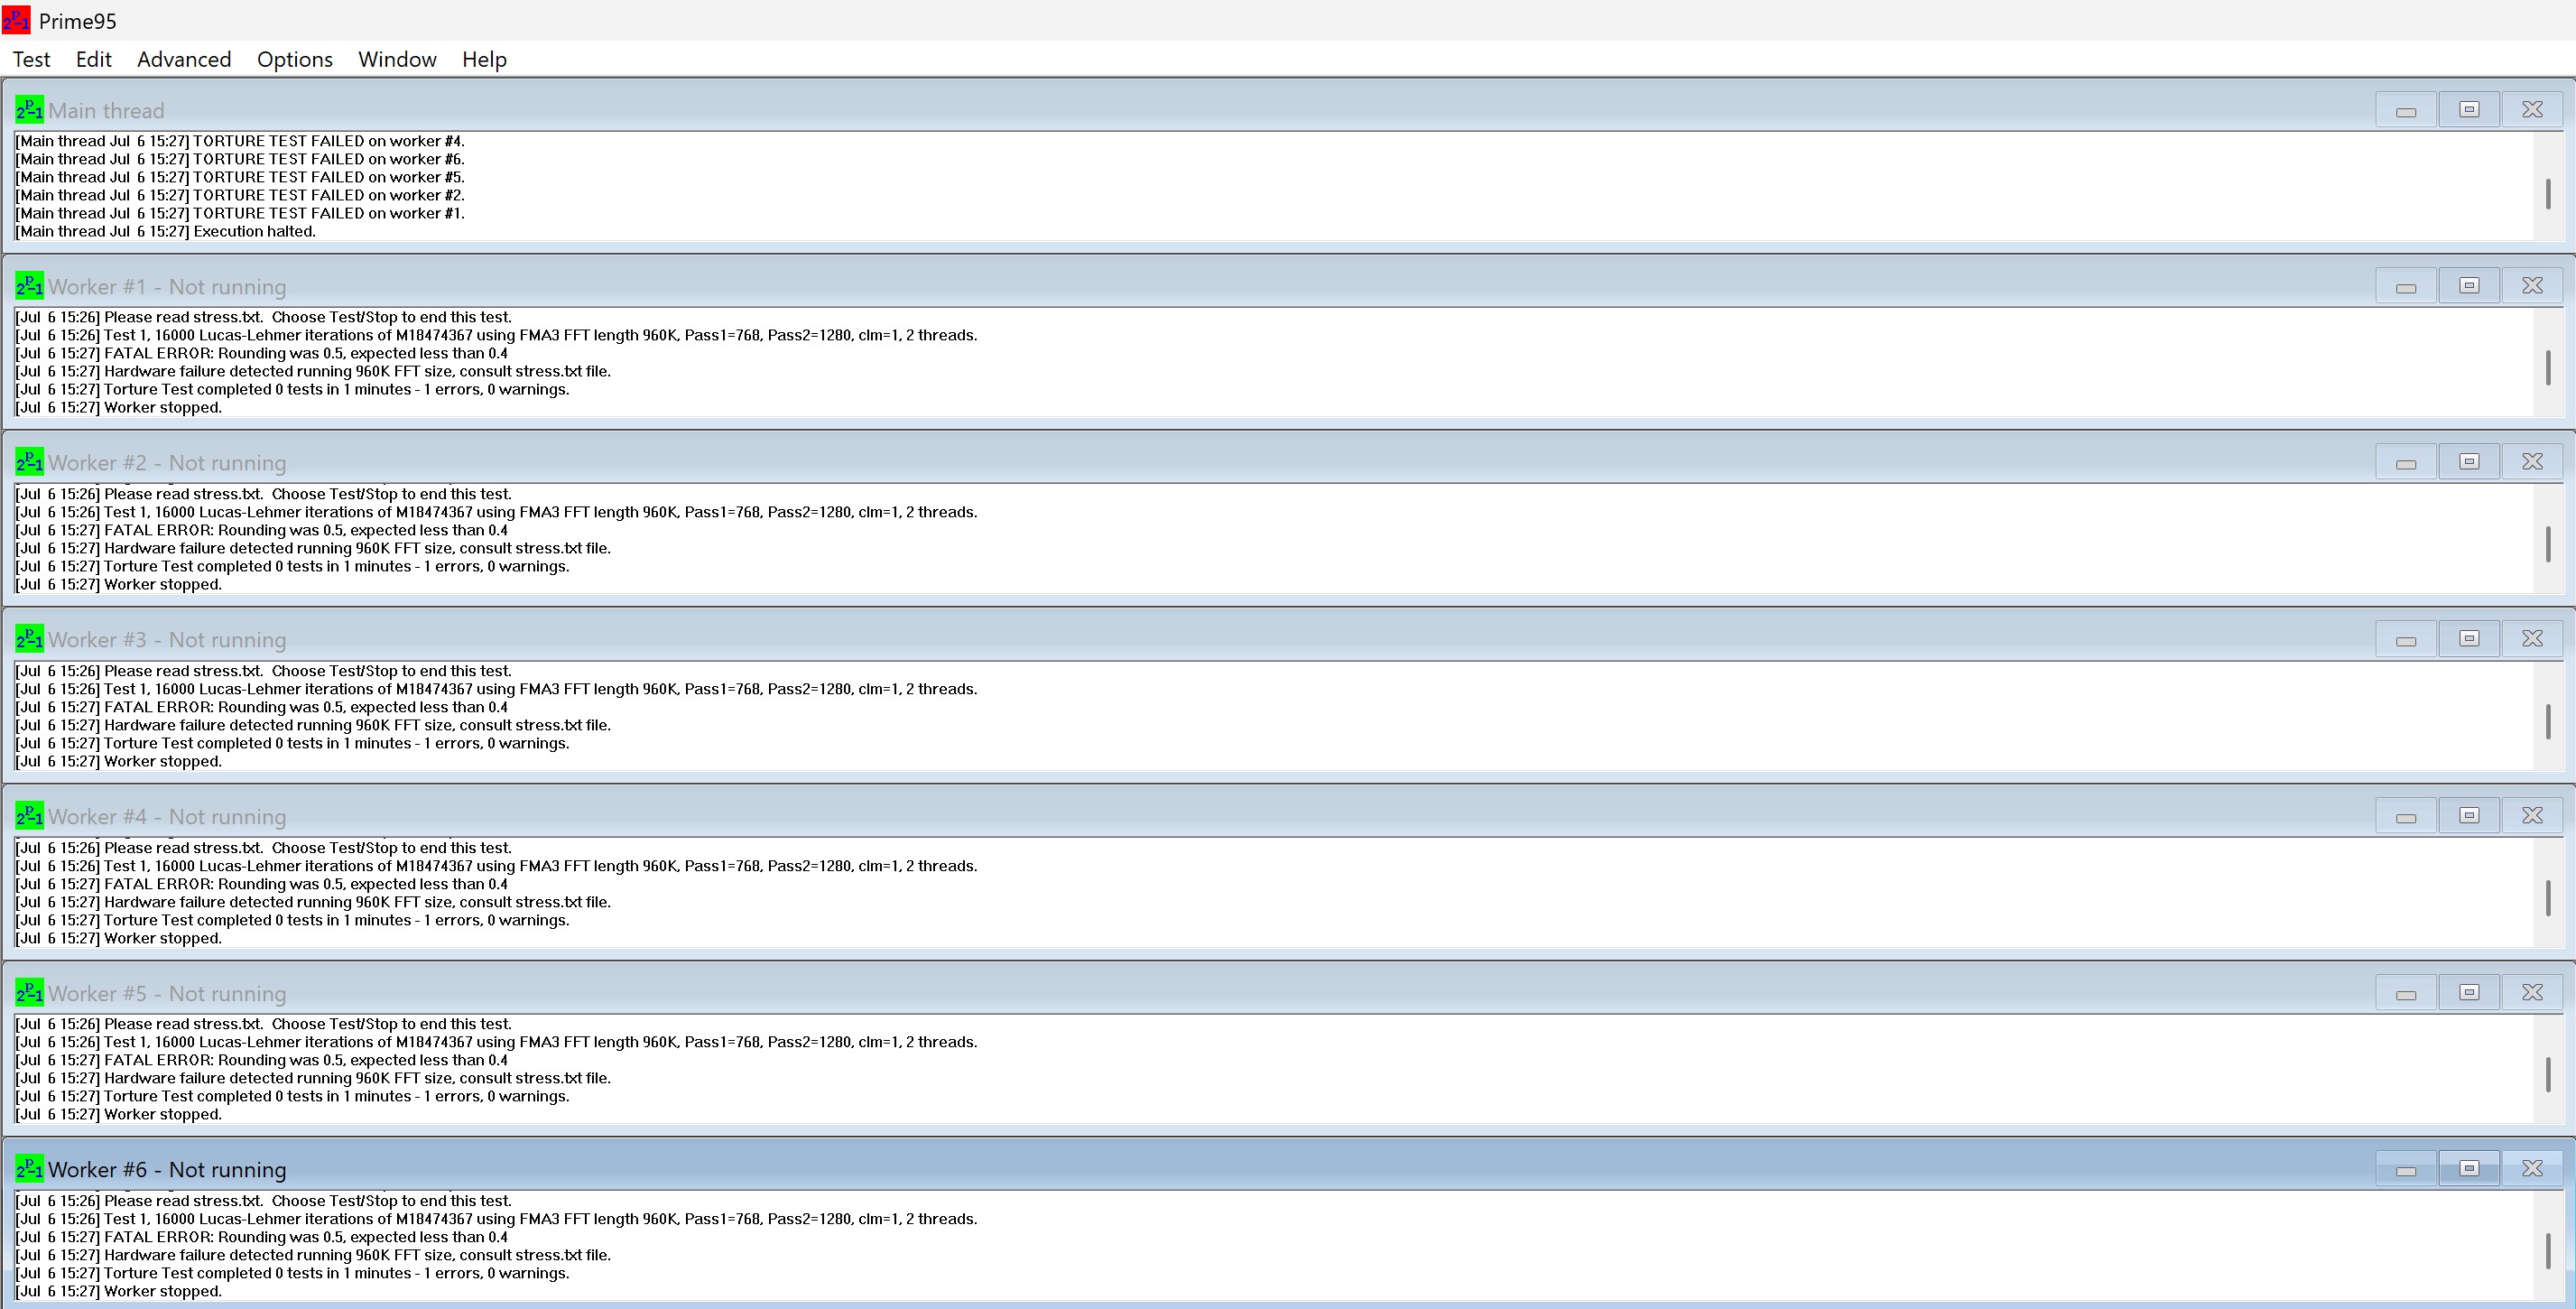Screen dimensions: 2576x1309
Task: Close the Worker #1 window
Action: tap(2532, 286)
